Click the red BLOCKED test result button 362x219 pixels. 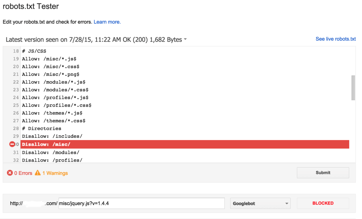click(323, 203)
